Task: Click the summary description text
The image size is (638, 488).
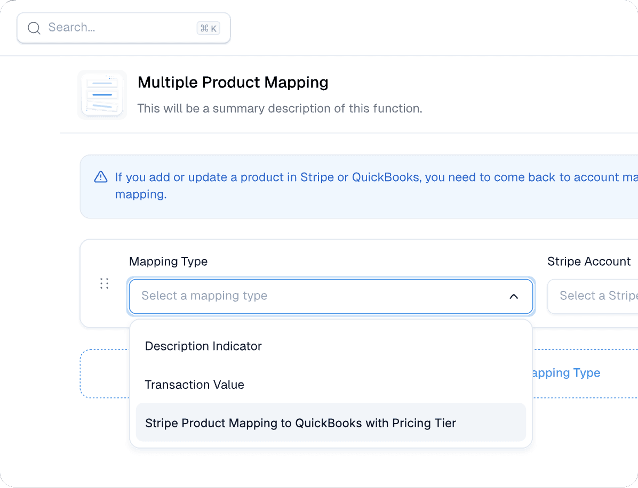Action: 280,109
